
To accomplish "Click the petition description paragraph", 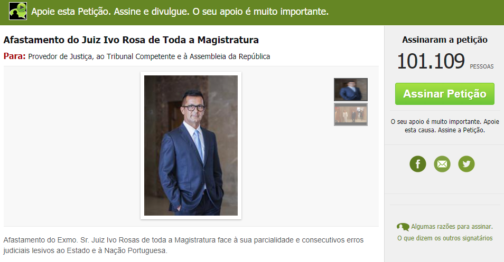I will pyautogui.click(x=183, y=245).
